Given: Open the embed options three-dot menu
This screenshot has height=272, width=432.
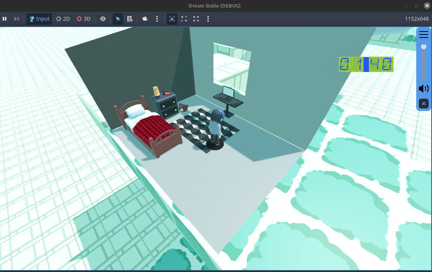Looking at the screenshot, I should coord(208,19).
